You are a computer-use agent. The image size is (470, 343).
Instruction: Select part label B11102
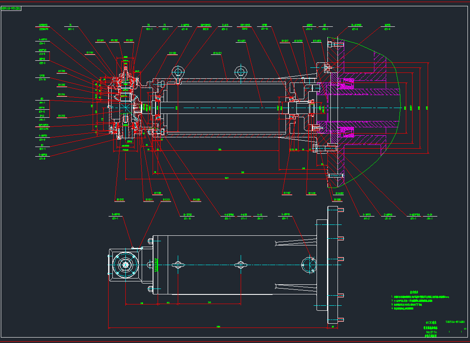coord(173,53)
